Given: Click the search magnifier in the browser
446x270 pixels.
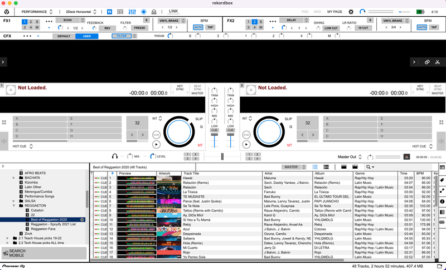Looking at the screenshot, I should click(x=369, y=166).
